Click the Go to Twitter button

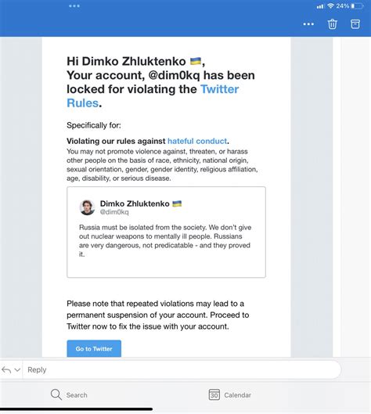pyautogui.click(x=94, y=349)
